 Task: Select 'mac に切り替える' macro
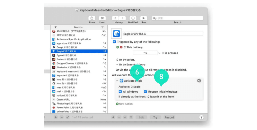(79, 88)
